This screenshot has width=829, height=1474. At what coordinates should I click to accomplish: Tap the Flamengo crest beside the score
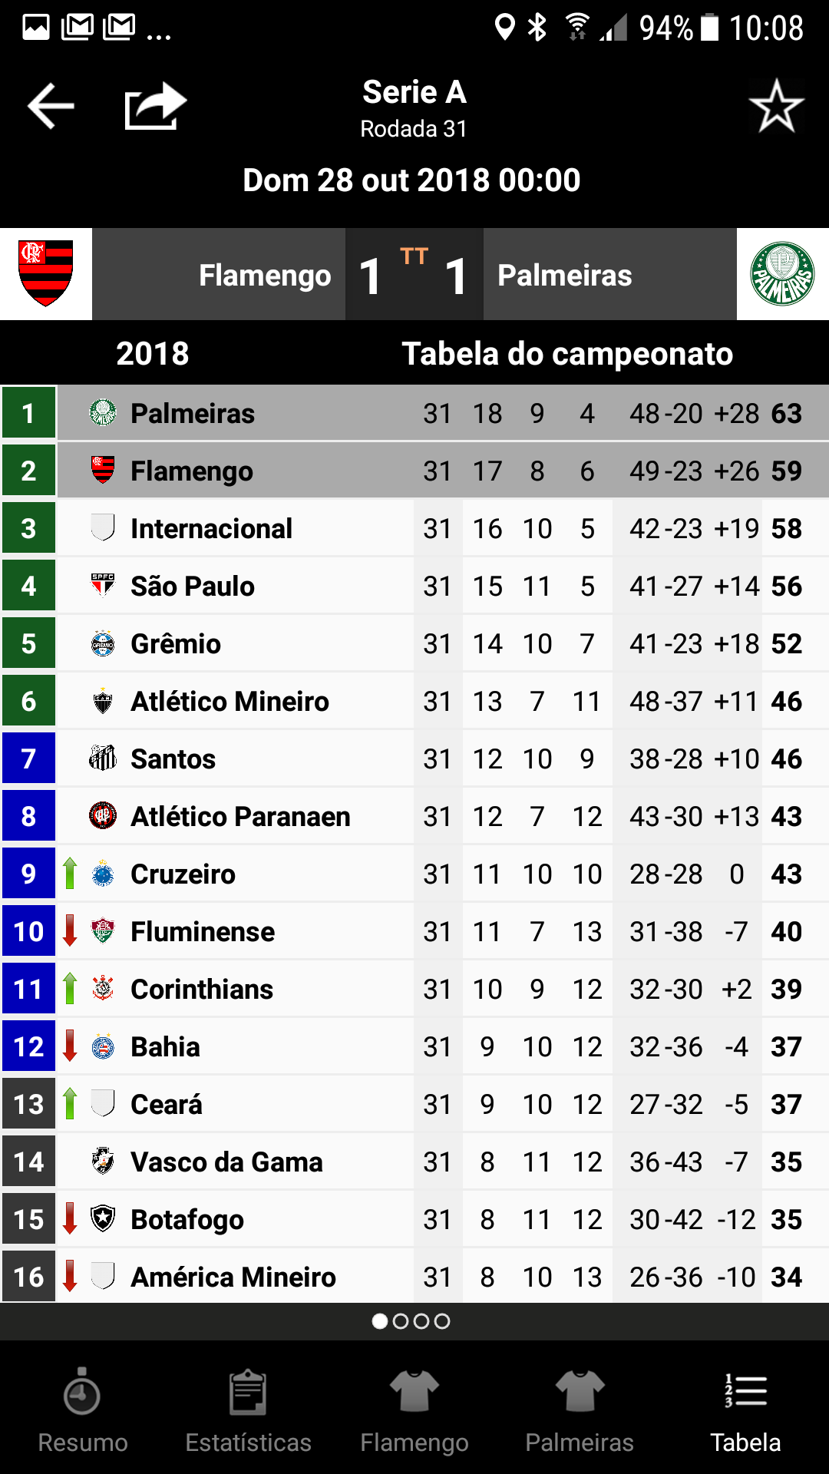[x=46, y=274]
